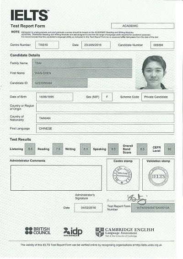This screenshot has height=259, width=183.
Task: Click the First Name field
Action: pyautogui.click(x=82, y=73)
